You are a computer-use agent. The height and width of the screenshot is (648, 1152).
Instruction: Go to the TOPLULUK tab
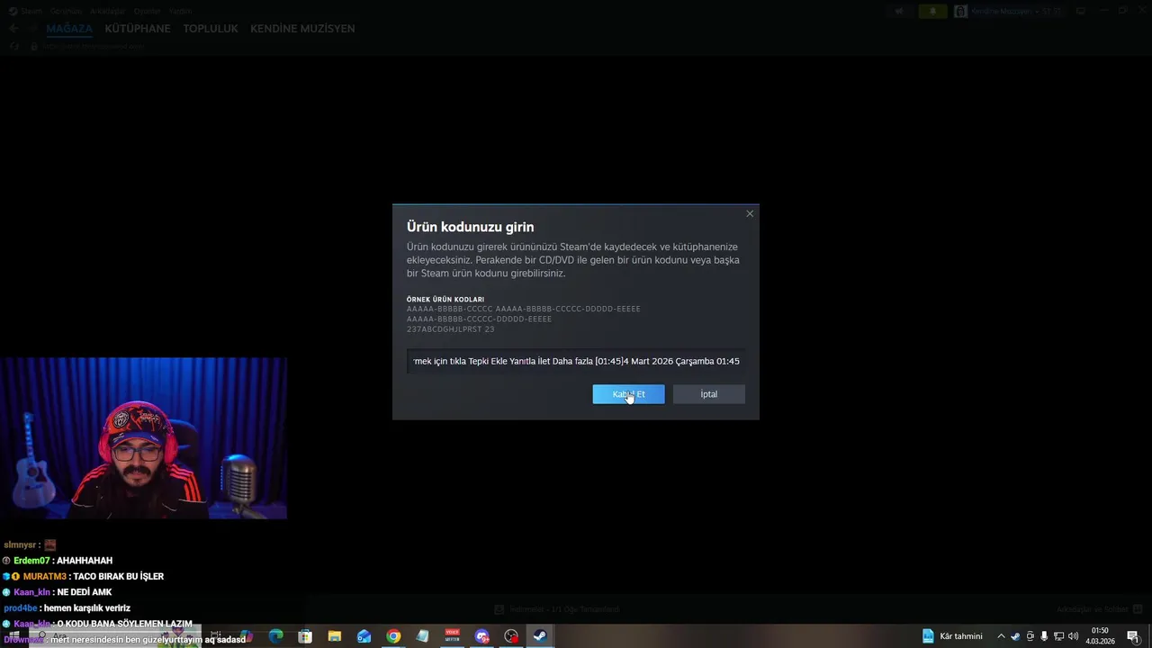coord(211,29)
